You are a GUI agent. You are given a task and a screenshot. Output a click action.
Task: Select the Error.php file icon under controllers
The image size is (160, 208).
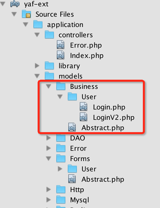60,45
